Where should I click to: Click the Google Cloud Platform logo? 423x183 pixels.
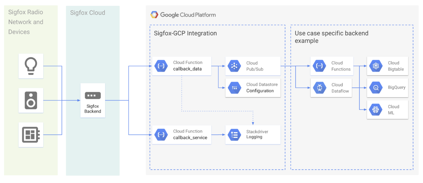click(155, 15)
